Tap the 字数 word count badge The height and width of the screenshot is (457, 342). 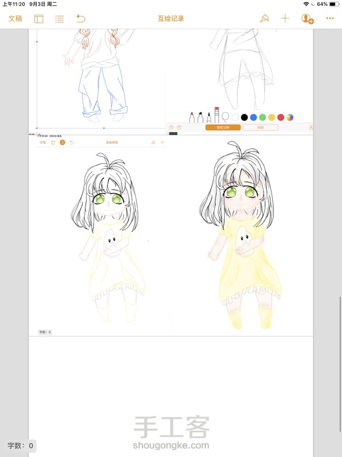point(20,445)
